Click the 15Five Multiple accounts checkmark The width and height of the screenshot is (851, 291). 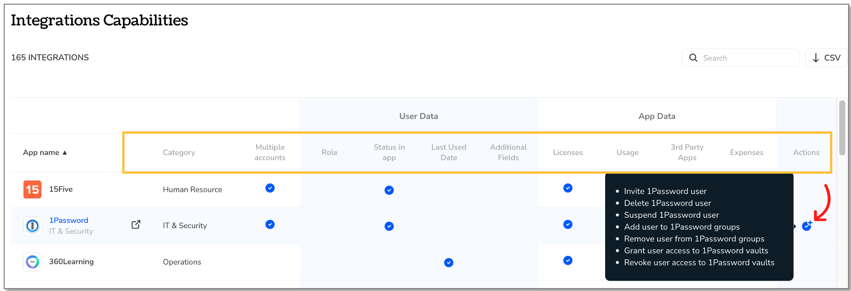270,188
